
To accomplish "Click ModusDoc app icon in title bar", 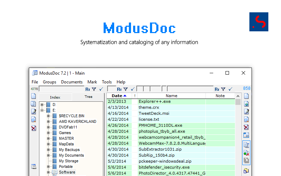I will click(x=35, y=73).
